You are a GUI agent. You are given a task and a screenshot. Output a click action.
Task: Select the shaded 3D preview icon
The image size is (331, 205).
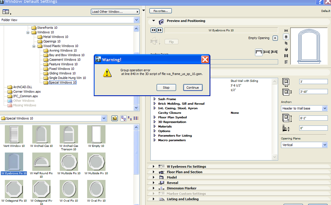(x=286, y=50)
